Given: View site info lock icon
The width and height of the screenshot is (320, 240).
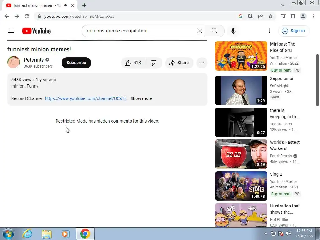Looking at the screenshot, I should 39,16.
